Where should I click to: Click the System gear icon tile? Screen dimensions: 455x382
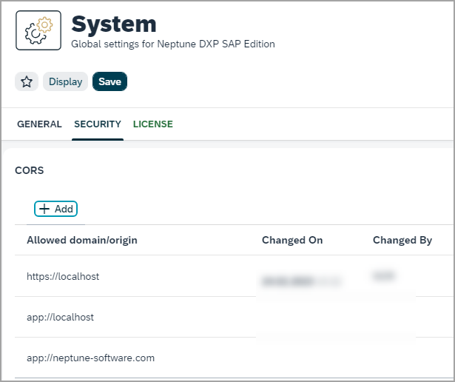(38, 30)
